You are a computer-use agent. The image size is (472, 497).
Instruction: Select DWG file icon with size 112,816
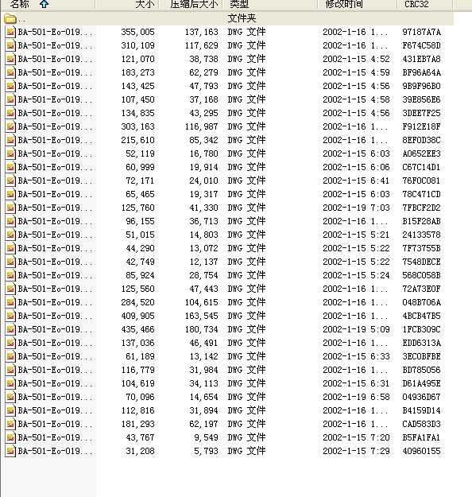10,411
